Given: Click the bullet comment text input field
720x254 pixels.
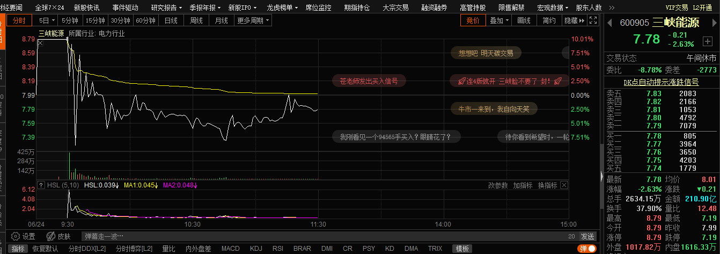Looking at the screenshot, I should [x=322, y=236].
